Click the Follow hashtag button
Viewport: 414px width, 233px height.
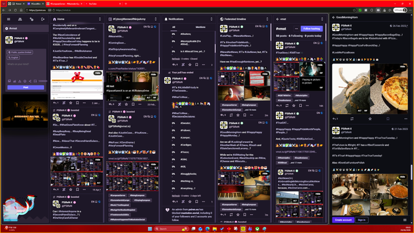coord(312,28)
